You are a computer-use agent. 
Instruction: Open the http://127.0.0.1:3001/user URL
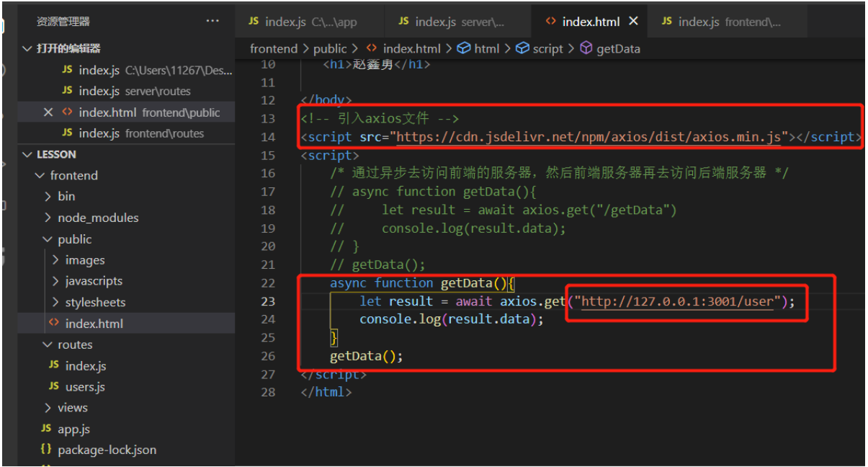pos(677,301)
